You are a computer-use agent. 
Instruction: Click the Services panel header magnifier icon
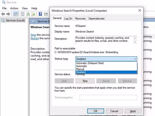(33, 21)
